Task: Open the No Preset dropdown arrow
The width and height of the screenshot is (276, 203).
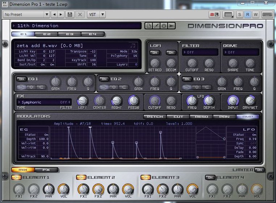Action: click(47, 14)
